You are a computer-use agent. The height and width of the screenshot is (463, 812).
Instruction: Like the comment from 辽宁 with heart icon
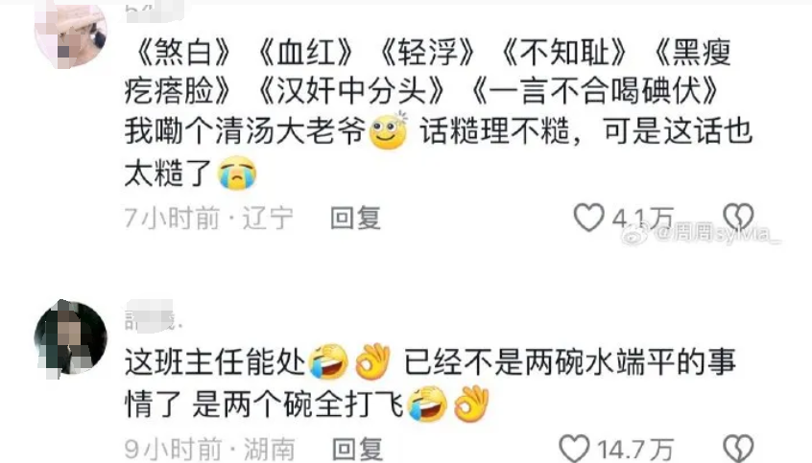click(x=588, y=217)
